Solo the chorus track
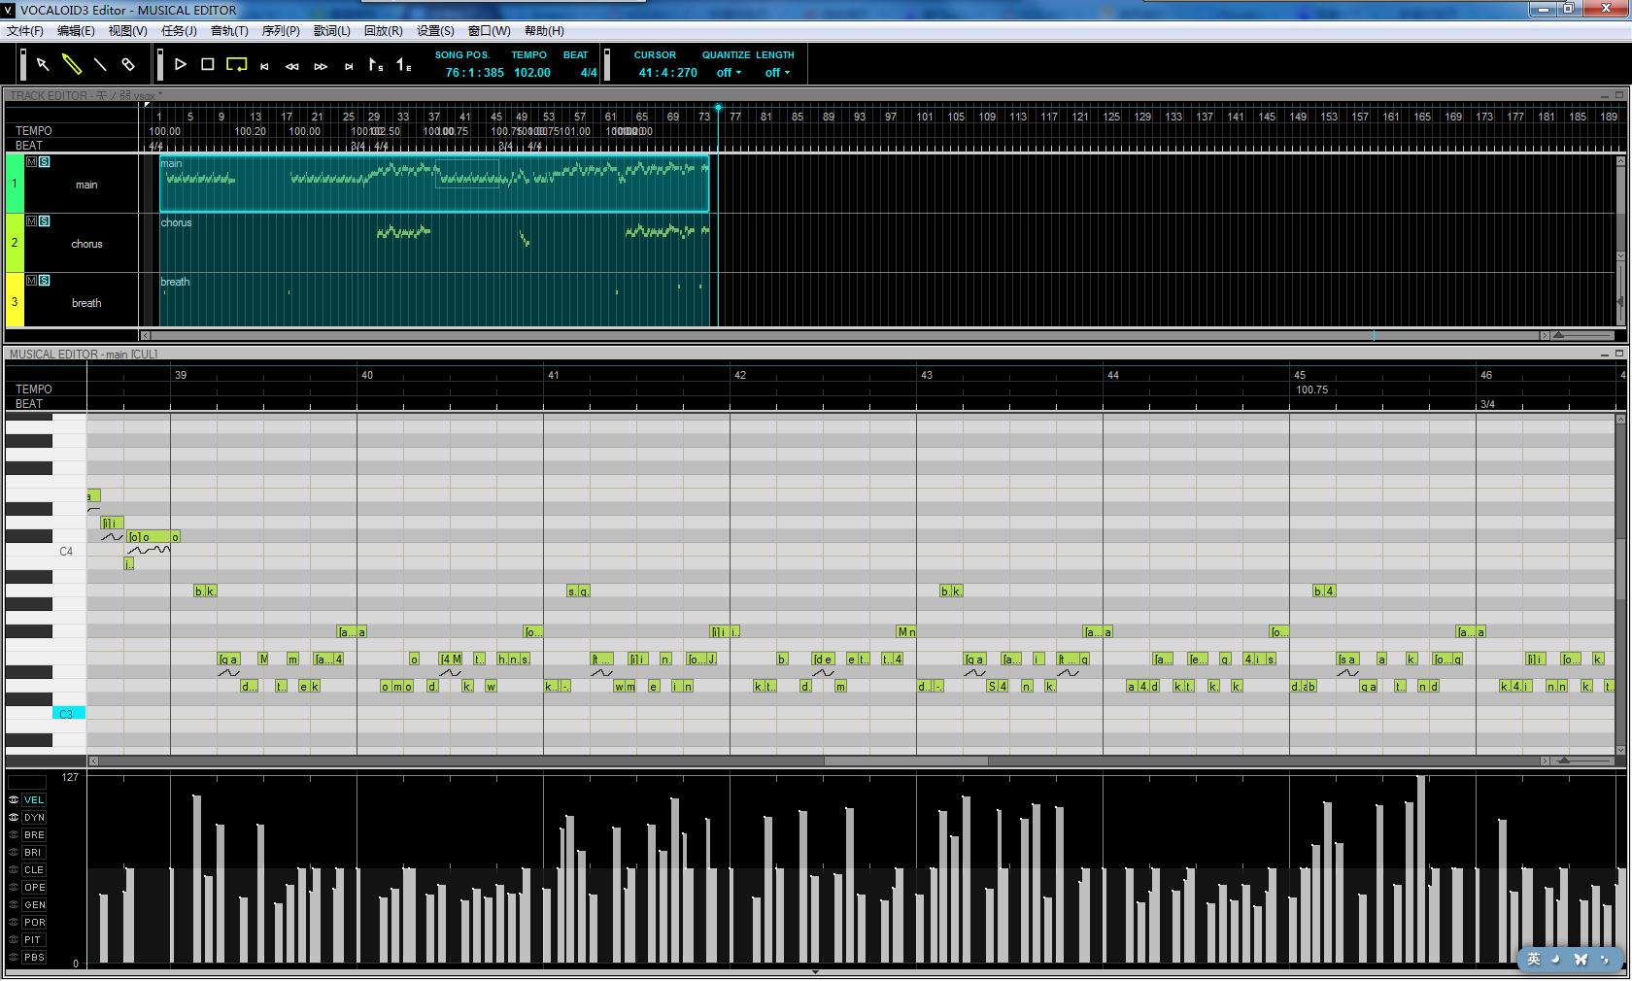Screen dimensions: 1632x981 pyautogui.click(x=45, y=221)
